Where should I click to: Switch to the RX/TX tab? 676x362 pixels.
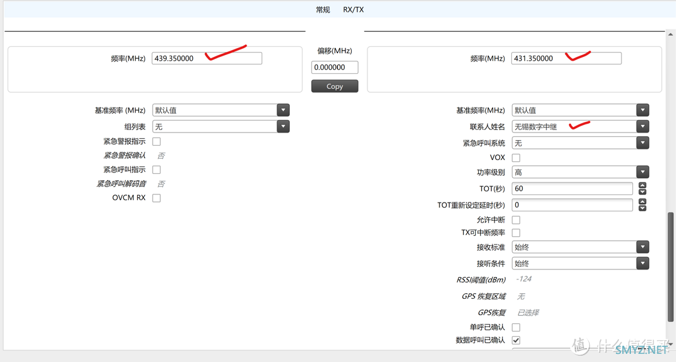(353, 9)
